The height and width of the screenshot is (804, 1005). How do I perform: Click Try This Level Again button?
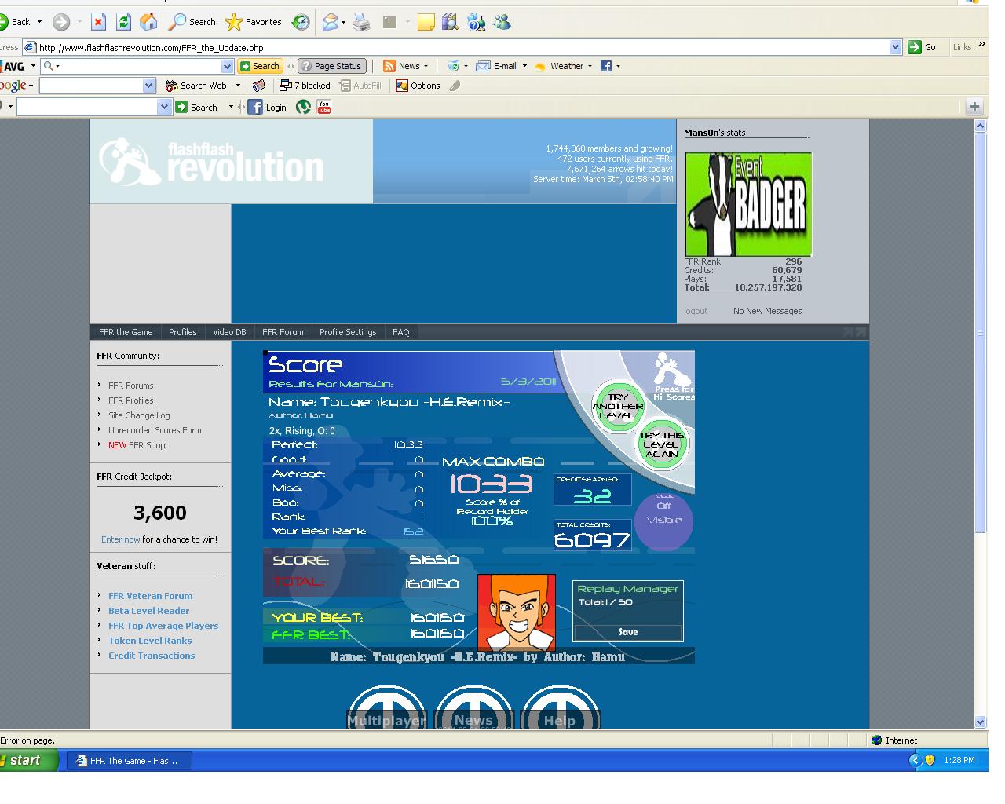[661, 444]
